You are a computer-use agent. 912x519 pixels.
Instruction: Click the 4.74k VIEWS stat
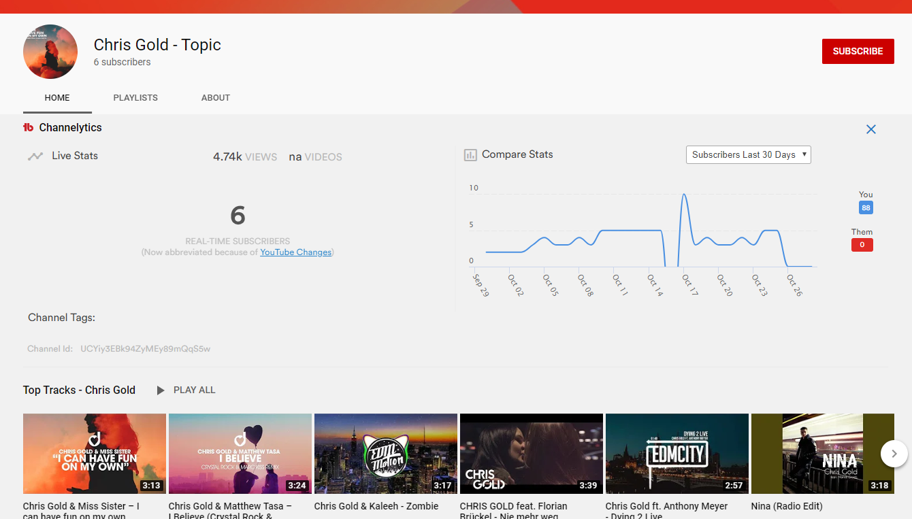click(245, 157)
